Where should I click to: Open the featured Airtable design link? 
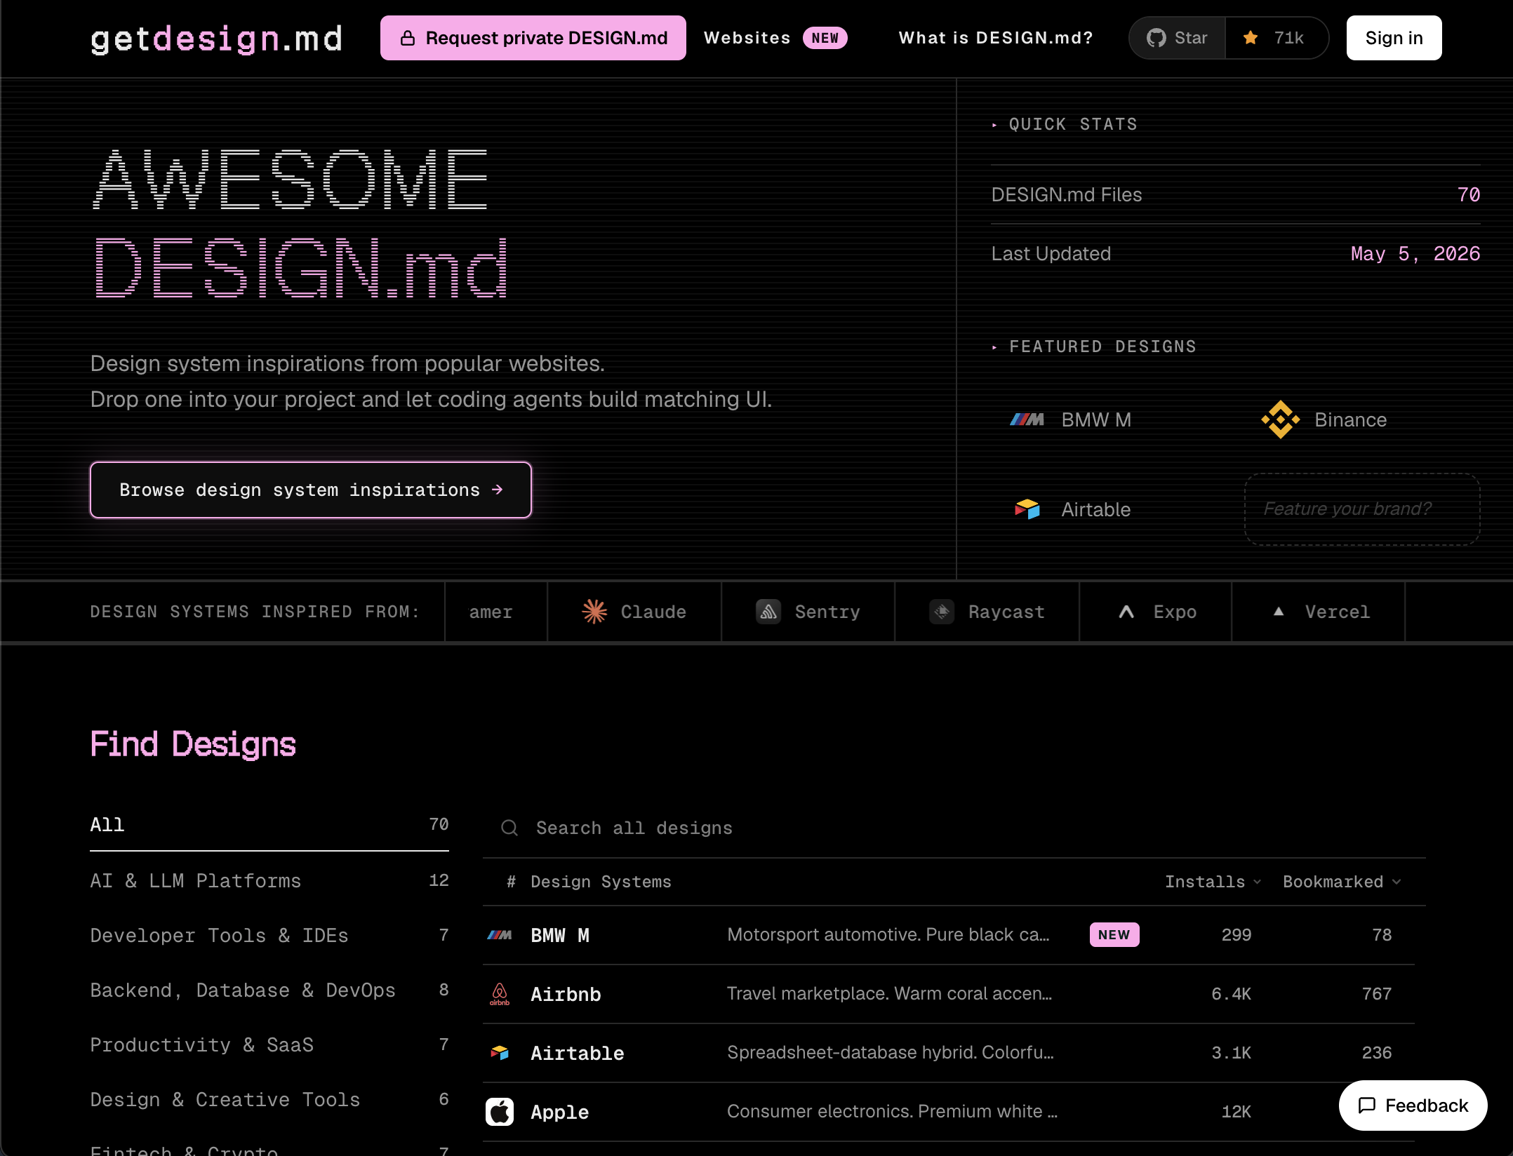coord(1096,509)
